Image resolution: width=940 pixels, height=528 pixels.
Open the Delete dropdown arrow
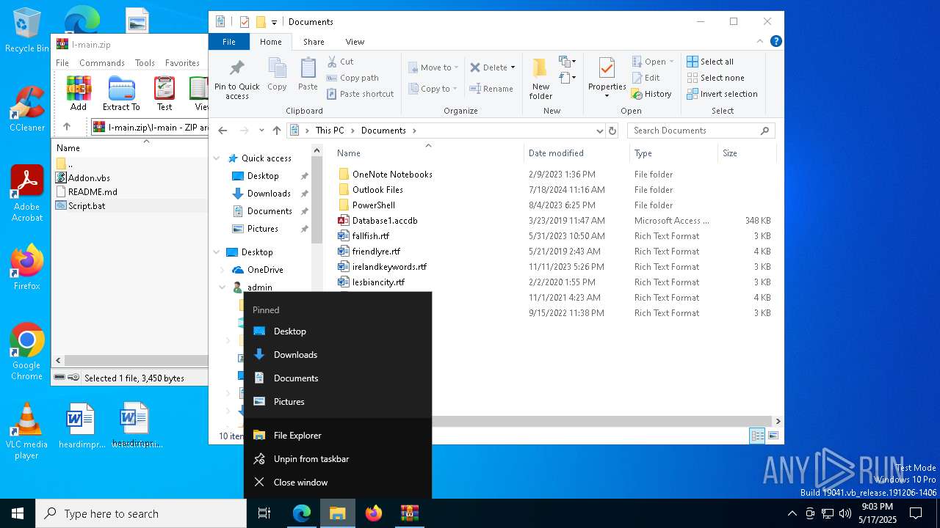[x=513, y=67]
